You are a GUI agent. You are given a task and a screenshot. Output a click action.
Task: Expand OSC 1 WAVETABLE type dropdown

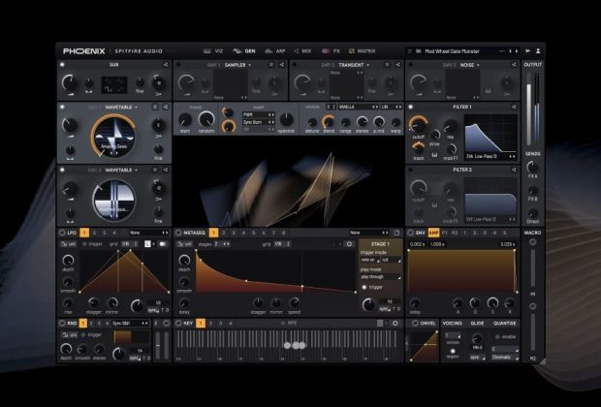point(121,107)
